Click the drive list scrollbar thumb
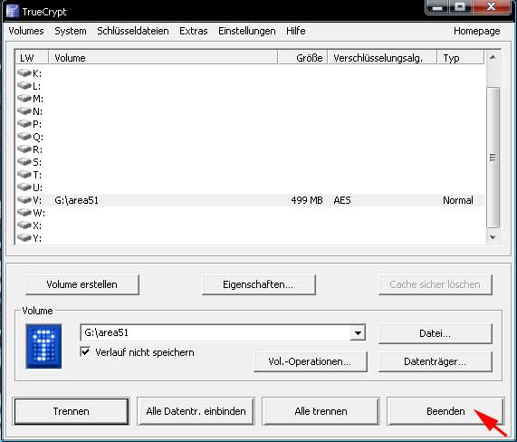The image size is (517, 442). coord(493,158)
